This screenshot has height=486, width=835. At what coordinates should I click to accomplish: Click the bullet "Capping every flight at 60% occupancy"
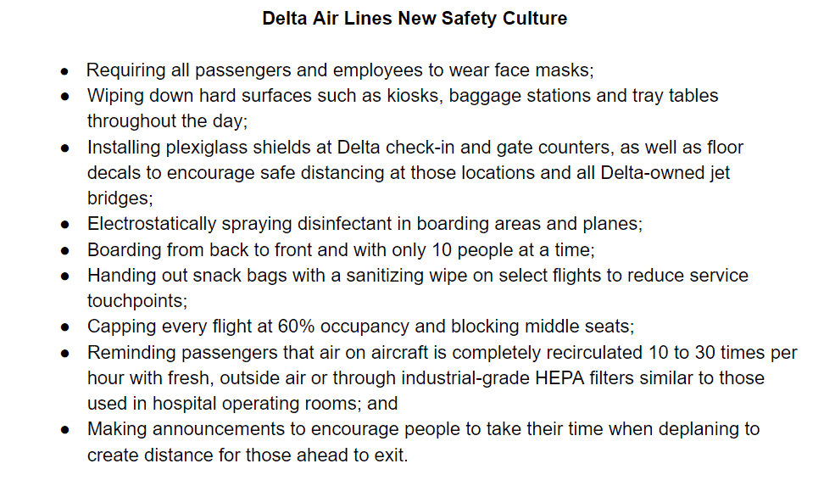point(360,327)
